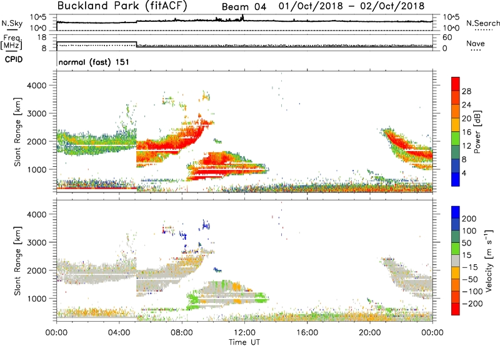Screen dimensions: 500x346
Task: Click the Freq. [MHz] axis label
Action: point(11,42)
